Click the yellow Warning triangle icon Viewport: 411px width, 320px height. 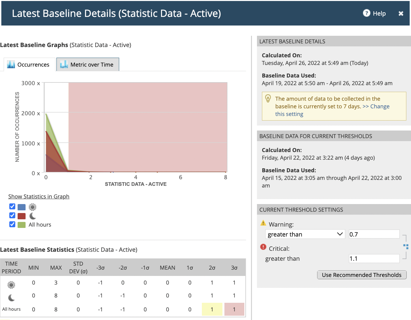coord(263,223)
